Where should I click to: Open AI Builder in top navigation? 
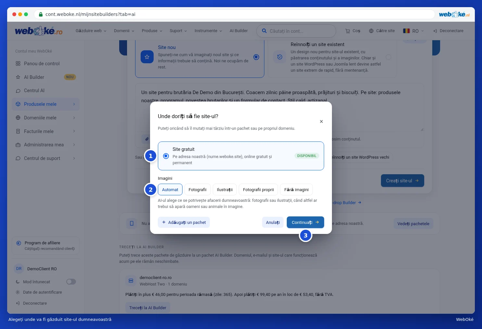[239, 31]
